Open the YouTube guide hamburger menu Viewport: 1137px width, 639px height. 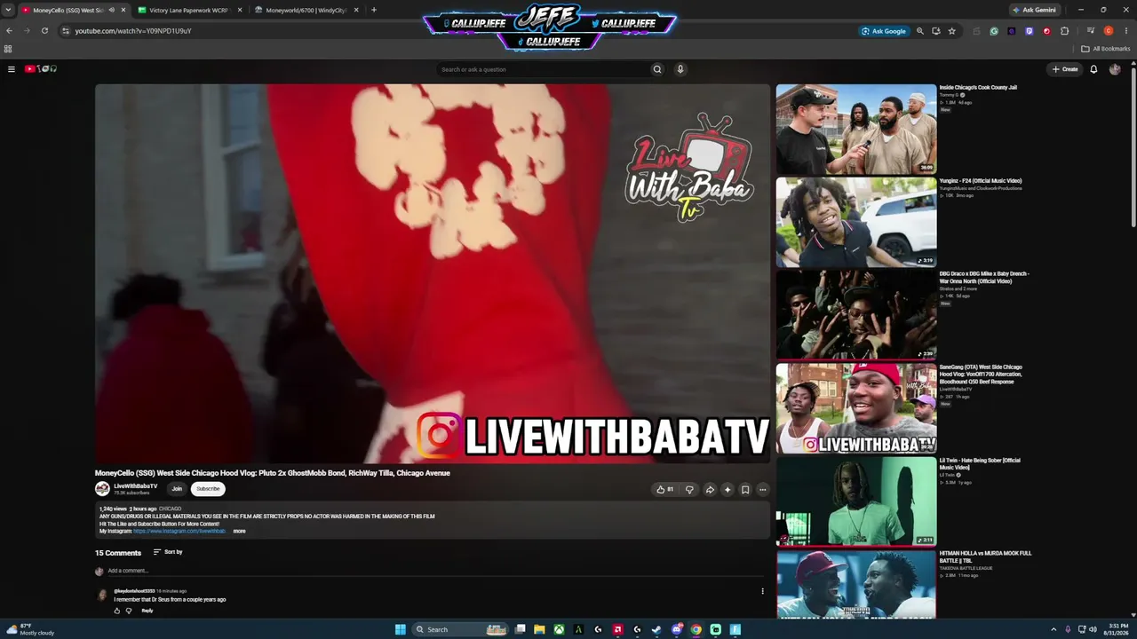pos(12,69)
